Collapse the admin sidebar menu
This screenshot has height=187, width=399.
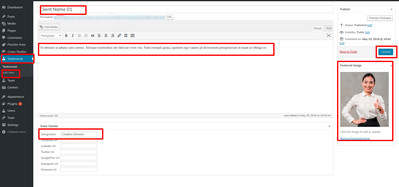16,132
